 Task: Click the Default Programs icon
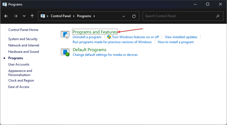65,52
